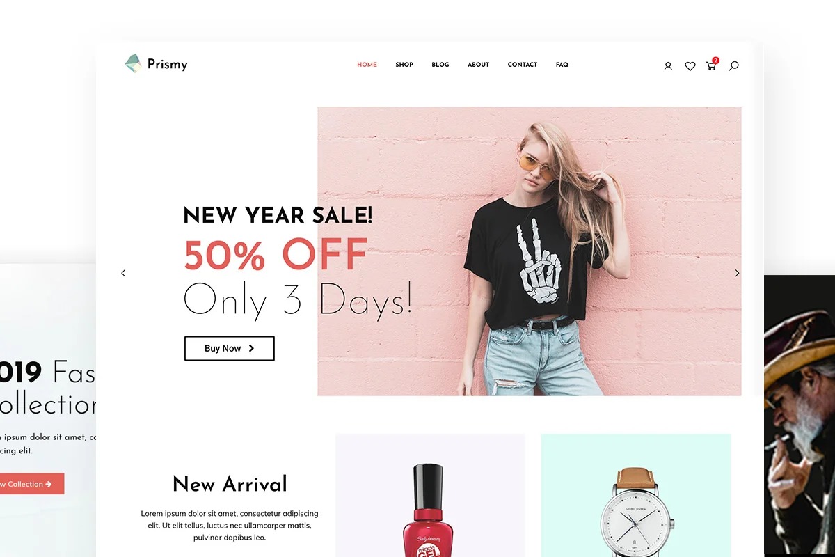Screen dimensions: 835x557
Task: Open the red nail polish product thumbnail
Action: [430, 496]
